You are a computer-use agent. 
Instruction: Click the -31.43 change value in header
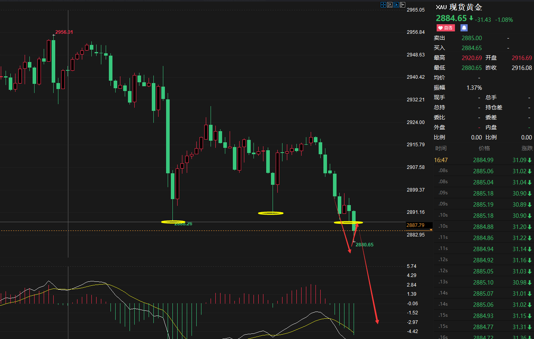pyautogui.click(x=483, y=20)
